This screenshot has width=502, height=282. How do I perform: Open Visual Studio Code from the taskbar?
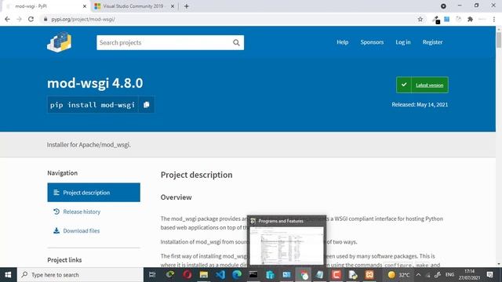click(220, 275)
